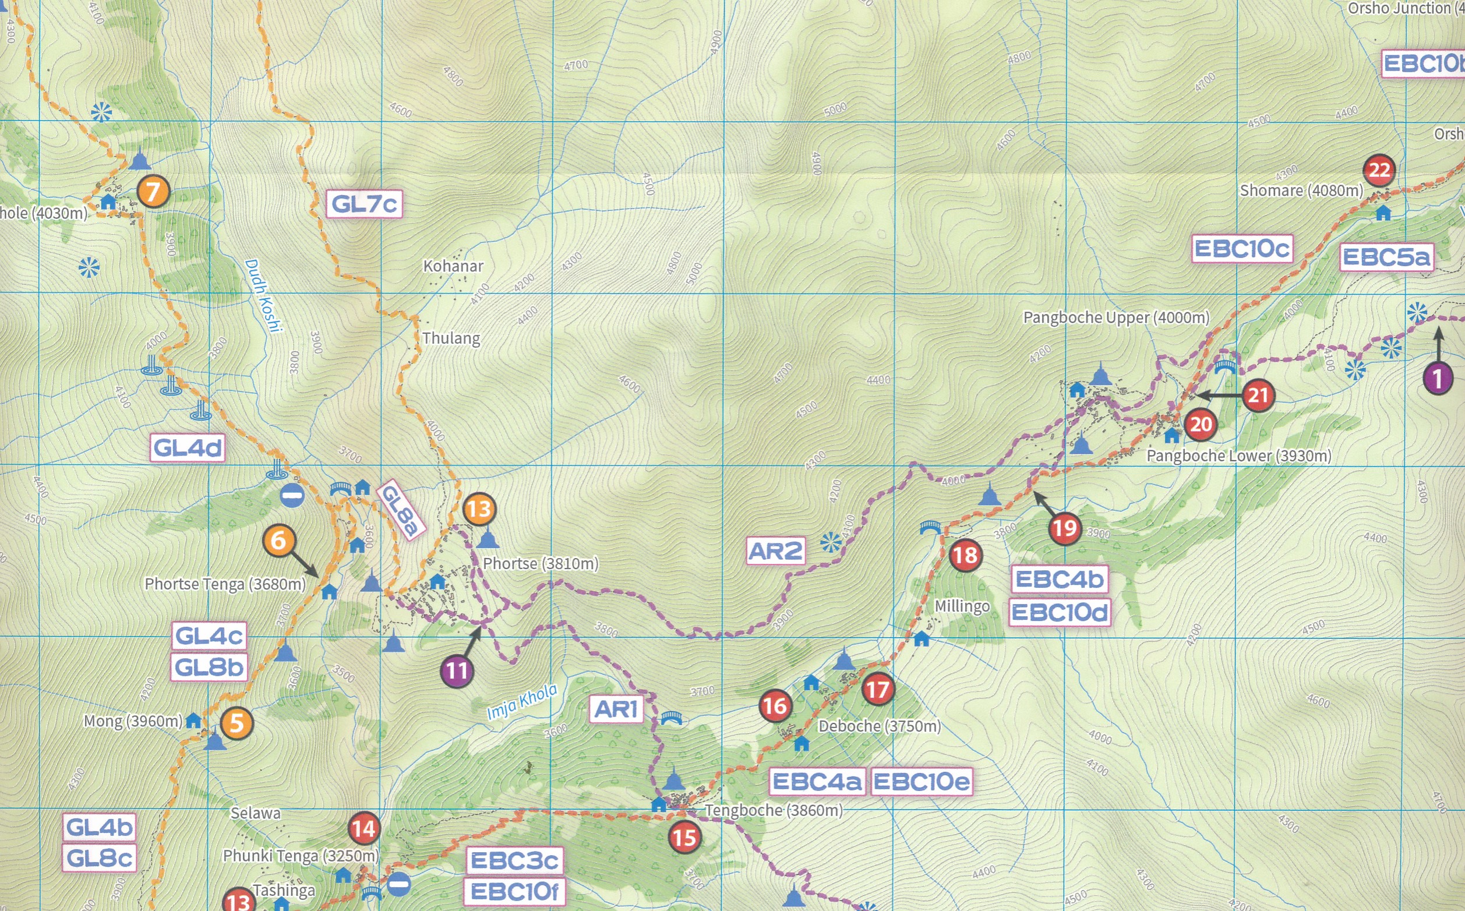Select the EBC10c route label

[x=1242, y=249]
